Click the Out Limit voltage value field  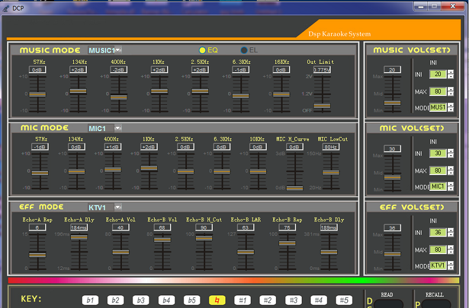[322, 70]
